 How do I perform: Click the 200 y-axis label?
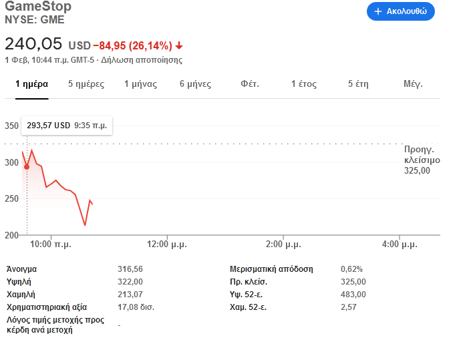pos(11,235)
